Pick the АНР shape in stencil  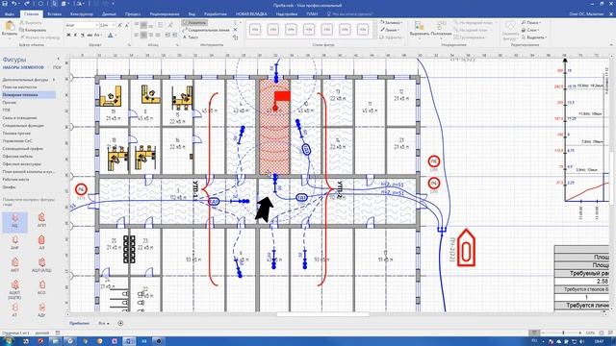pyautogui.click(x=15, y=242)
